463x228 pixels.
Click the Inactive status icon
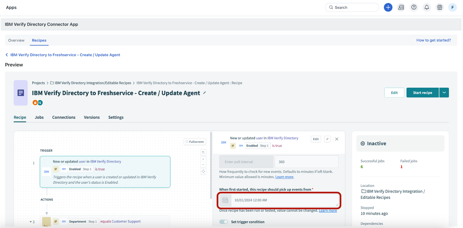point(363,144)
